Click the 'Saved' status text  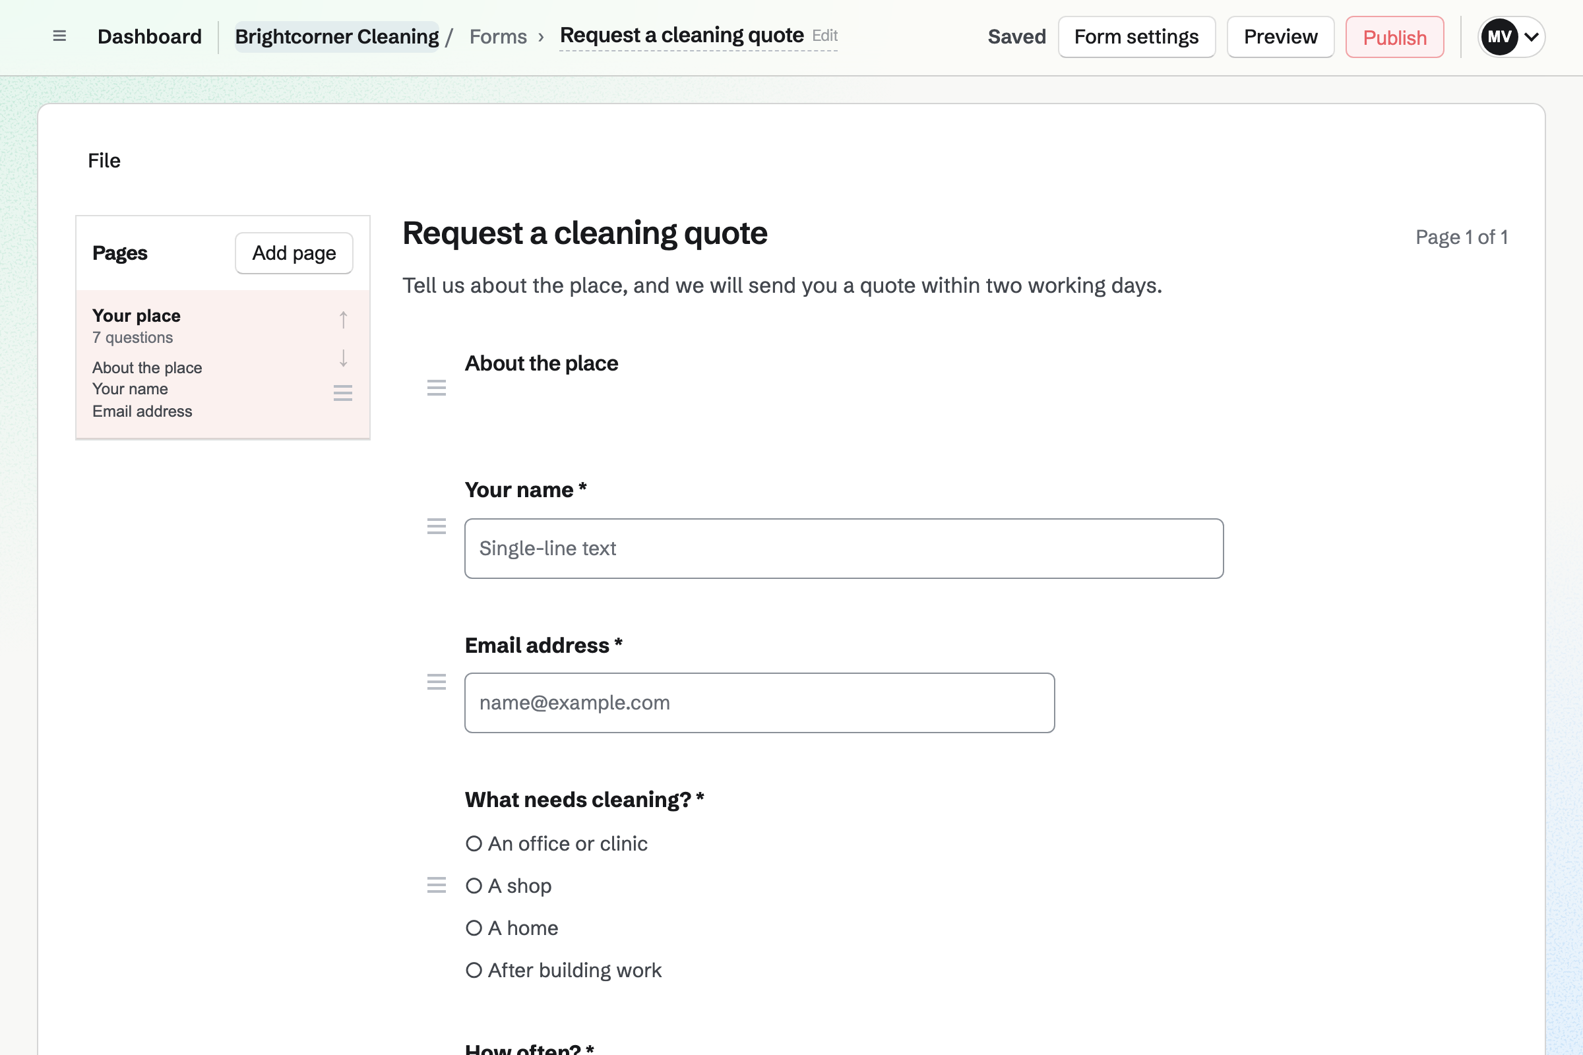1017,37
